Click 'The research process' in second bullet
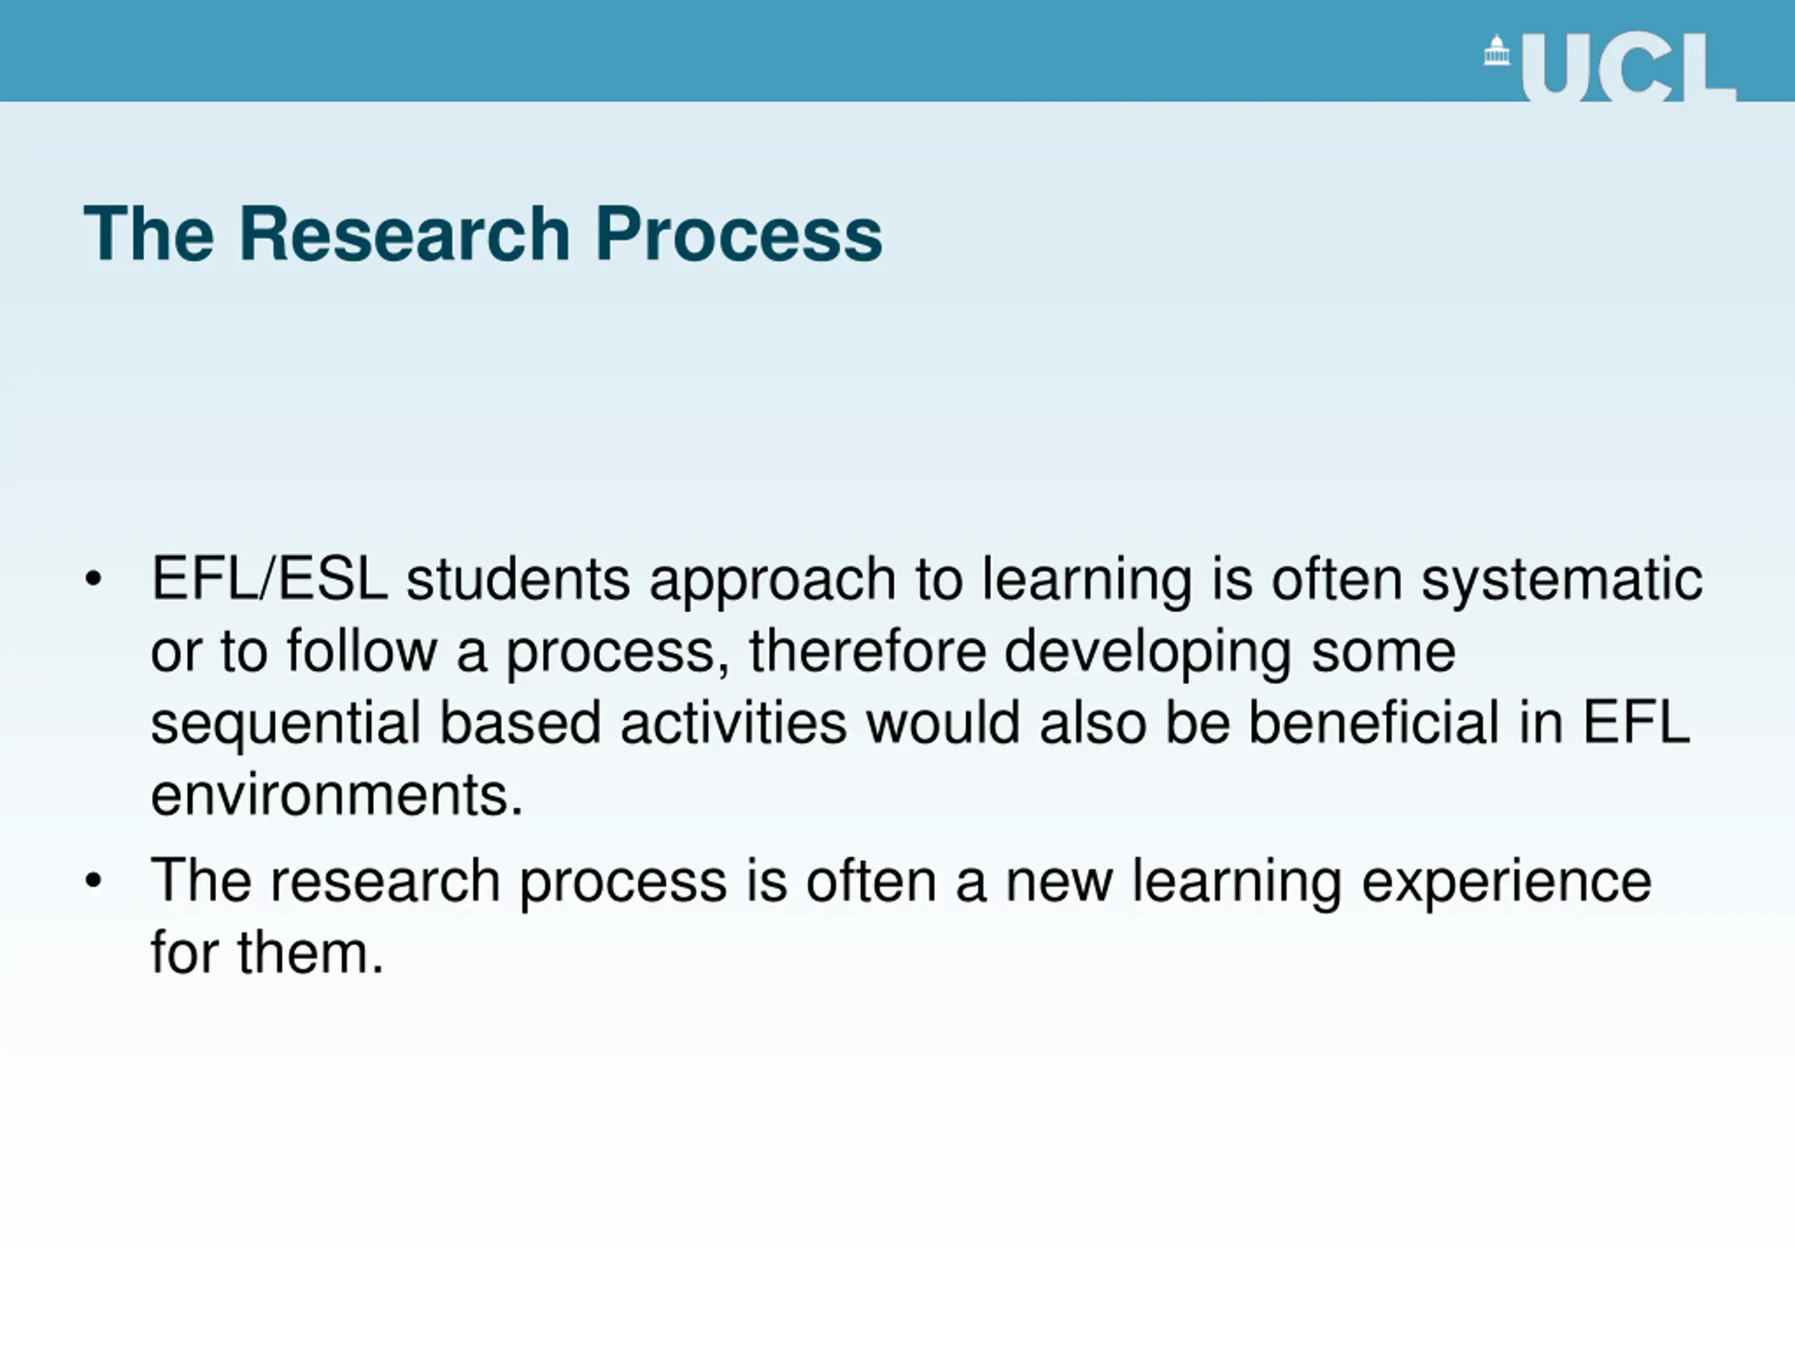Screen dimensions: 1795x1346 (x=439, y=882)
